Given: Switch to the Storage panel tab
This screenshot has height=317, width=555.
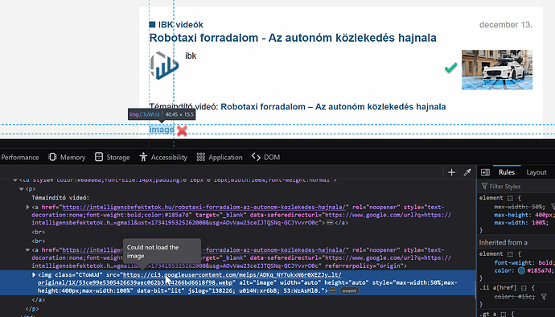Looking at the screenshot, I should pyautogui.click(x=112, y=157).
